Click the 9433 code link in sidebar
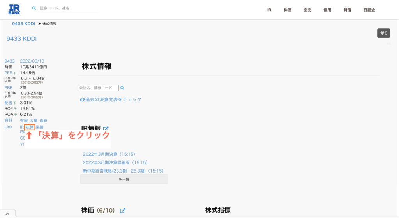Screen dimensions: 399x218 click(x=9, y=61)
